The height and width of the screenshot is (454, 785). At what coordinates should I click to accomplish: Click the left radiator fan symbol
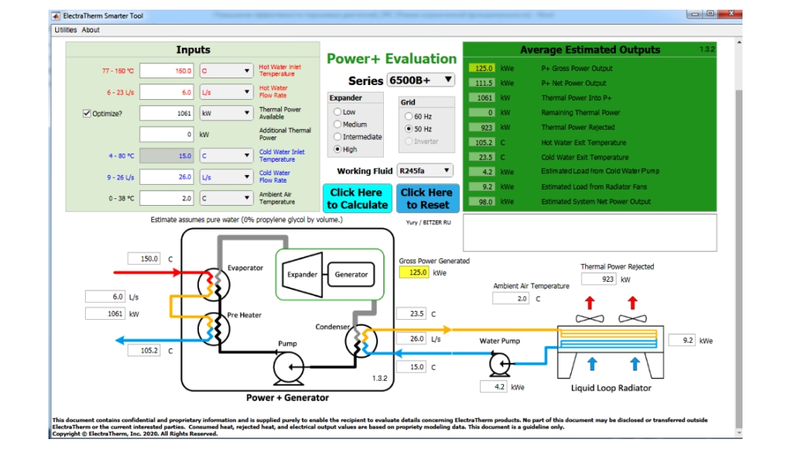click(x=590, y=319)
